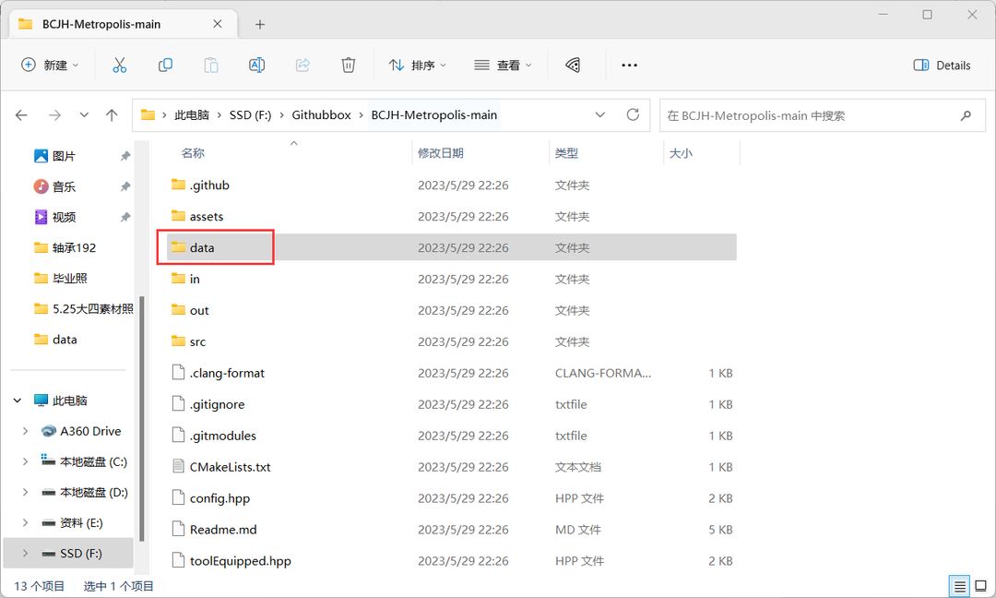This screenshot has height=598, width=996.
Task: Click the magnifier search icon
Action: [x=966, y=115]
